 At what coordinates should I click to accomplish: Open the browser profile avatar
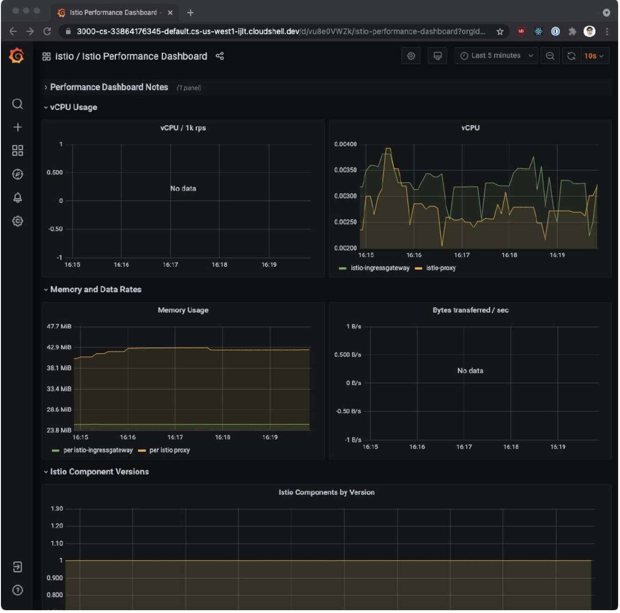590,31
